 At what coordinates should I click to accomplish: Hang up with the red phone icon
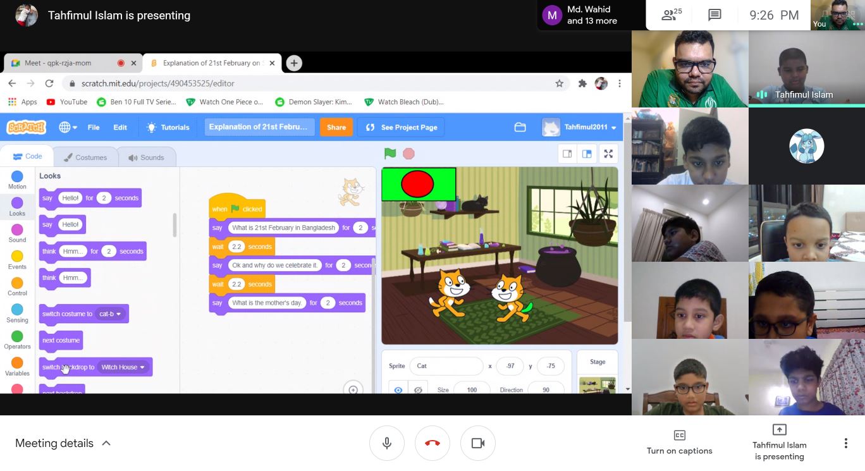point(432,443)
